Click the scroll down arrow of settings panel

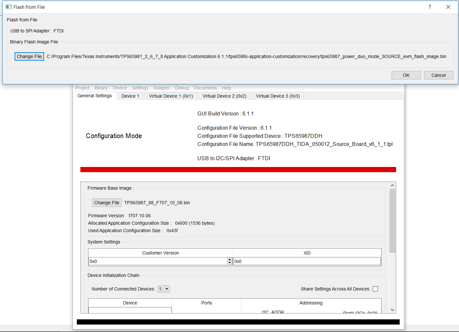pyautogui.click(x=392, y=310)
